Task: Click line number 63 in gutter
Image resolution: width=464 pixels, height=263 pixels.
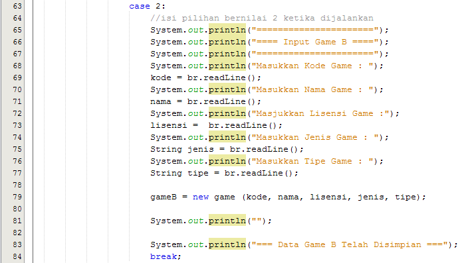Action: [x=17, y=6]
